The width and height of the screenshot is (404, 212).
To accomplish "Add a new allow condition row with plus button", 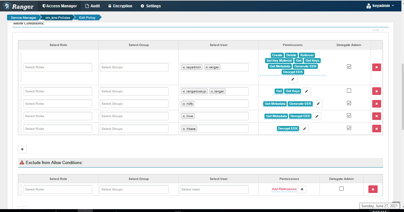I will point(22,149).
